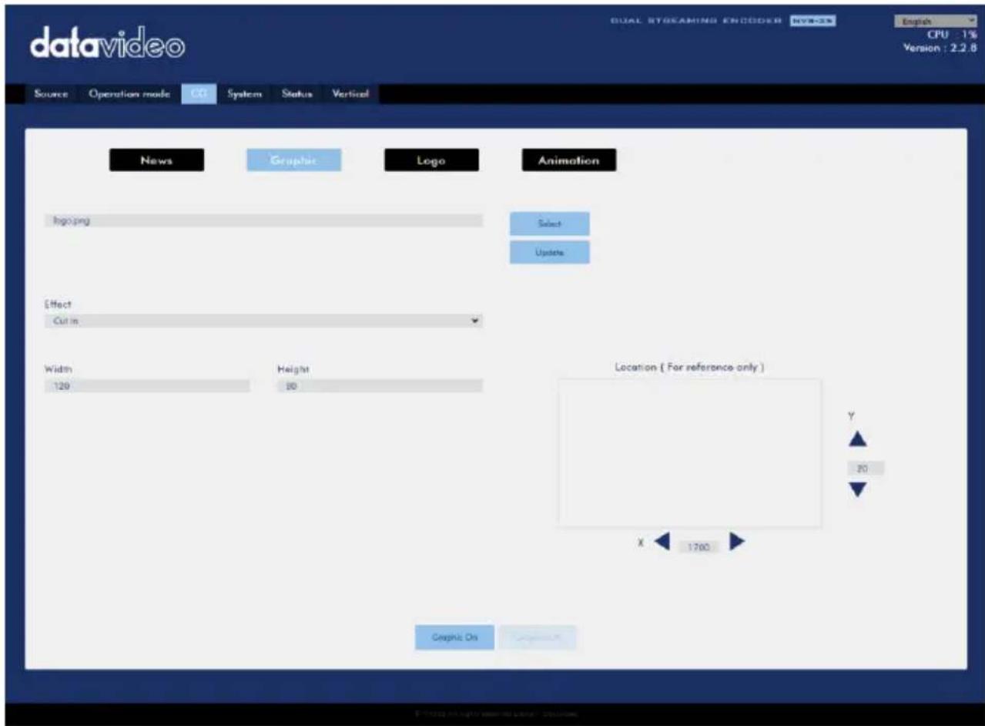The height and width of the screenshot is (726, 985).
Task: Open the Status tab
Action: (297, 94)
